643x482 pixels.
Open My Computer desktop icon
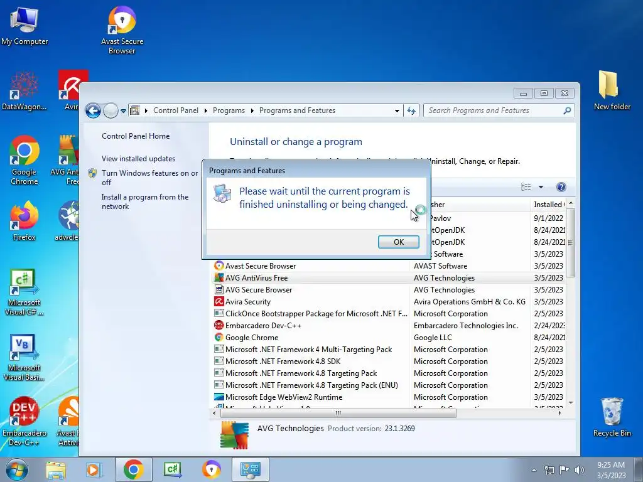pyautogui.click(x=24, y=25)
